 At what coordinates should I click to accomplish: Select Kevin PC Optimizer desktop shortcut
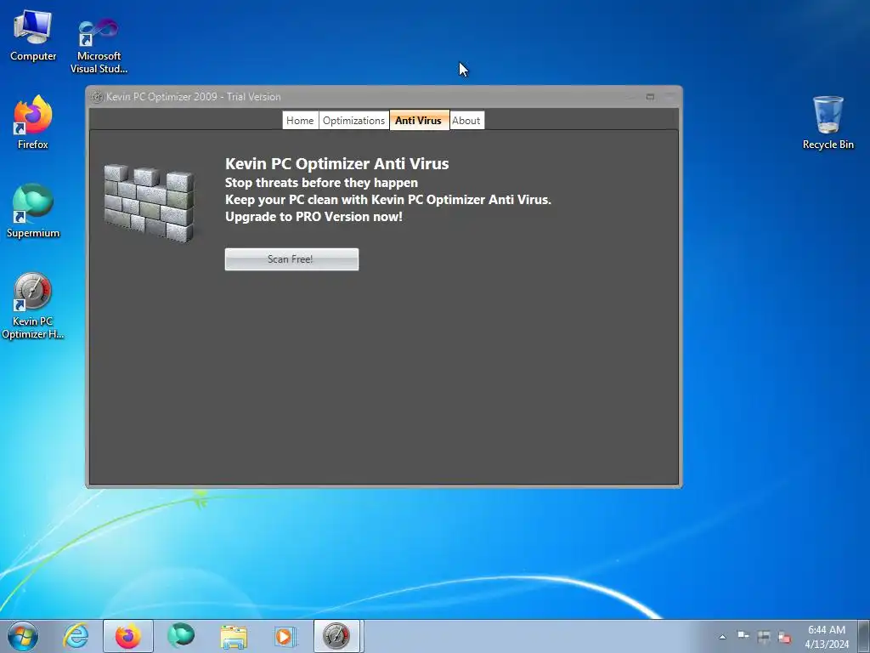tap(33, 305)
